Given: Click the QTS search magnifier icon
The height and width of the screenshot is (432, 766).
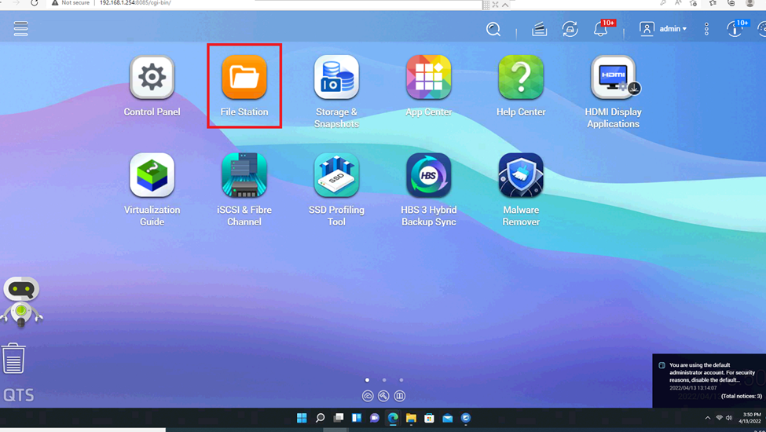Looking at the screenshot, I should 493,29.
